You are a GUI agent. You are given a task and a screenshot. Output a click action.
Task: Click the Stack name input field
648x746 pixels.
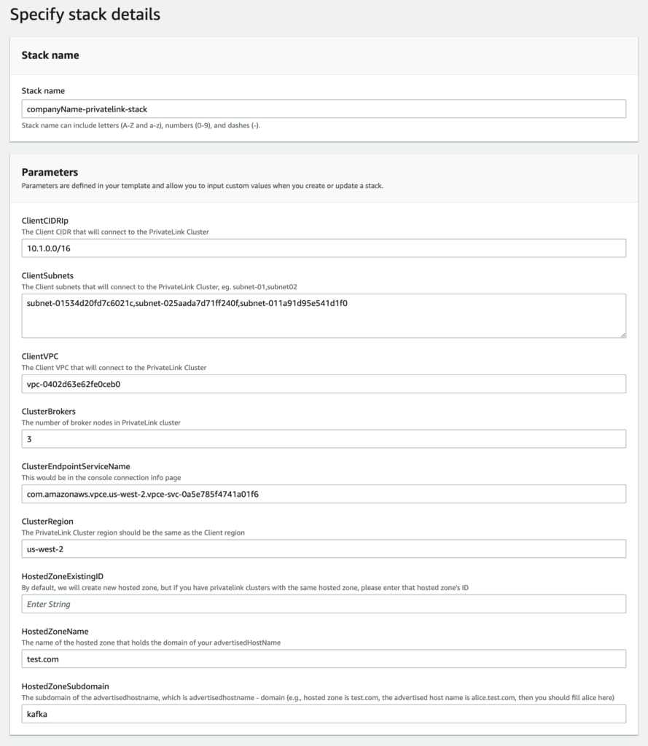coord(324,109)
